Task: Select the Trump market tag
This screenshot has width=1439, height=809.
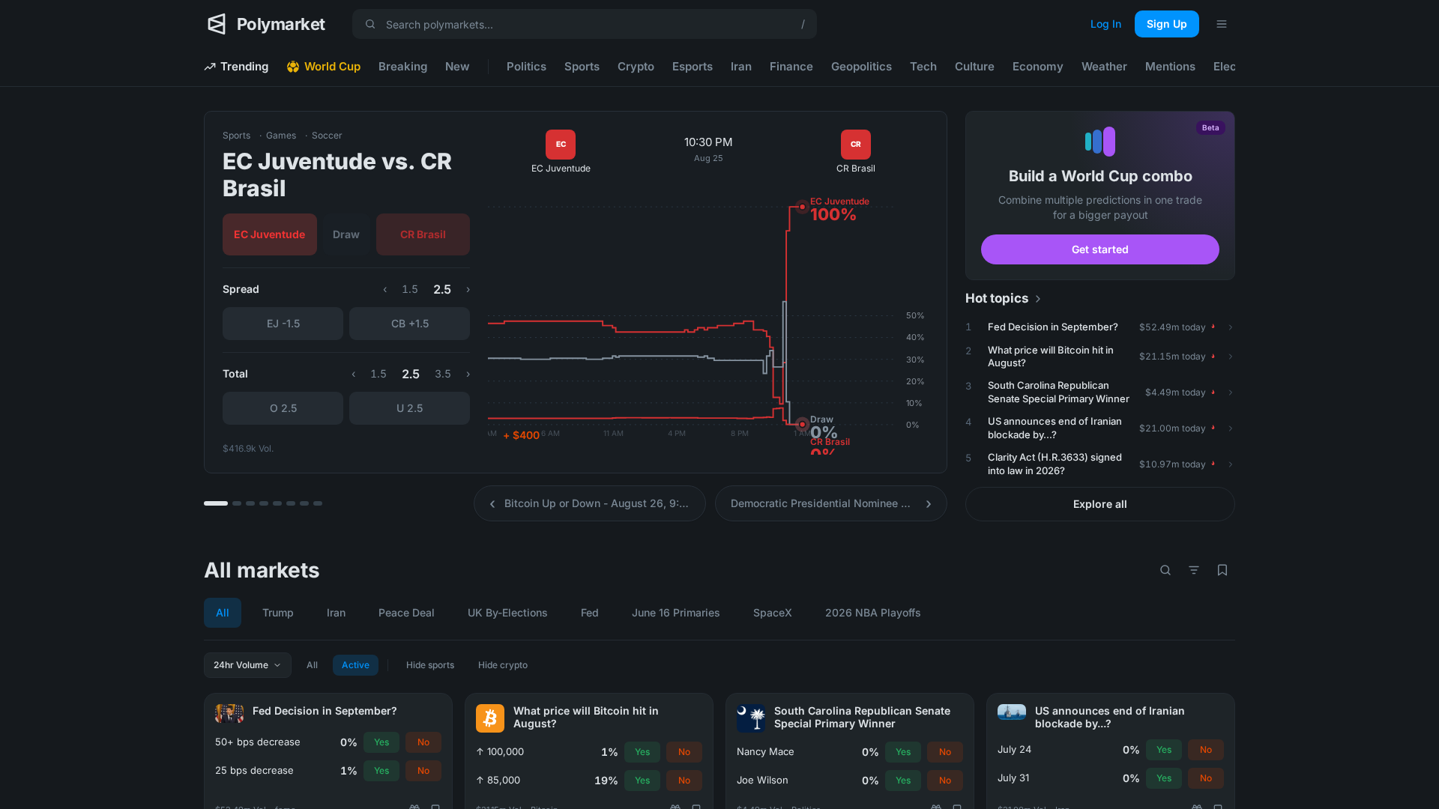Action: (278, 613)
